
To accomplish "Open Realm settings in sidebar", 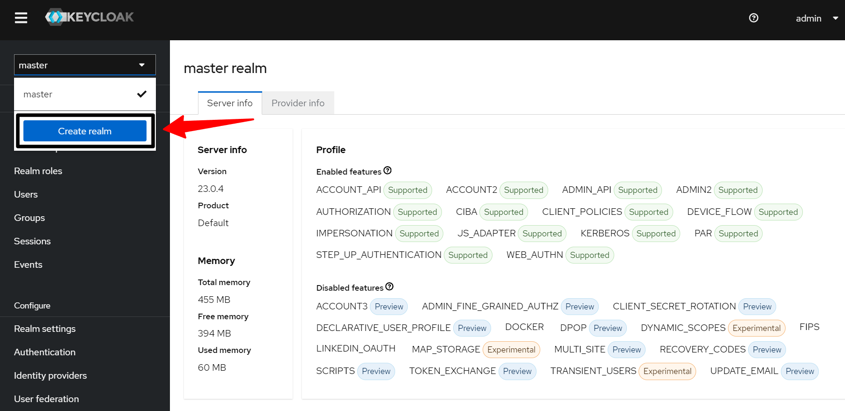I will [44, 329].
